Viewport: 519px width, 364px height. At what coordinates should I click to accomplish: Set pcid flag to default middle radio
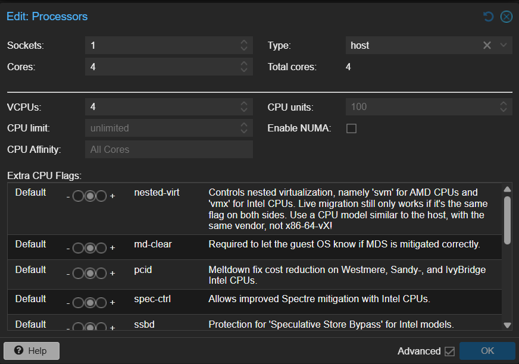[x=90, y=273]
